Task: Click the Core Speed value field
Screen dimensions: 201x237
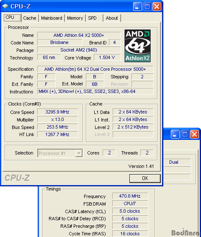Action: tap(58, 112)
